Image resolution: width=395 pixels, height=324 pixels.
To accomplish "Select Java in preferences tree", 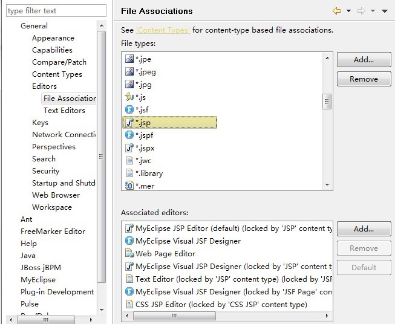I will point(28,256).
